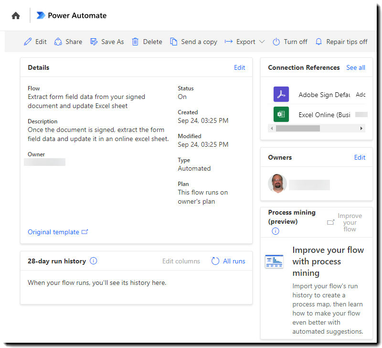Click the refresh icon next to All runs
Viewport: 382px width, 348px height.
click(x=215, y=261)
